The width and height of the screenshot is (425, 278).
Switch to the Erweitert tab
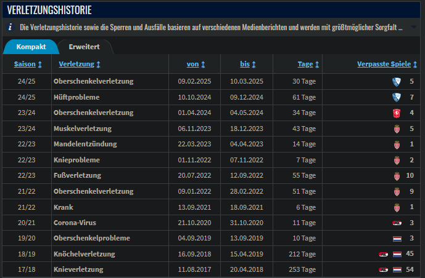coord(85,47)
